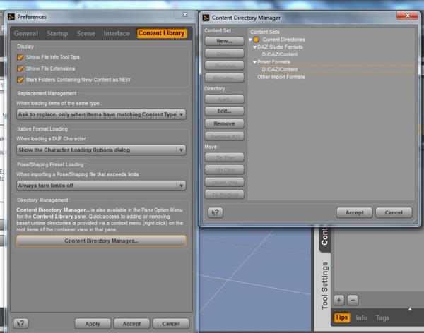
Task: Select D:/DAZ/Content under Poser Formats
Action: tap(280, 69)
